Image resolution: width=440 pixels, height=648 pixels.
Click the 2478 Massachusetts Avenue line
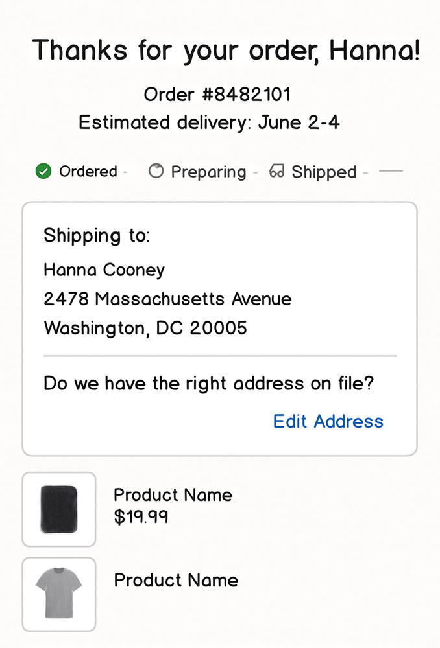167,299
